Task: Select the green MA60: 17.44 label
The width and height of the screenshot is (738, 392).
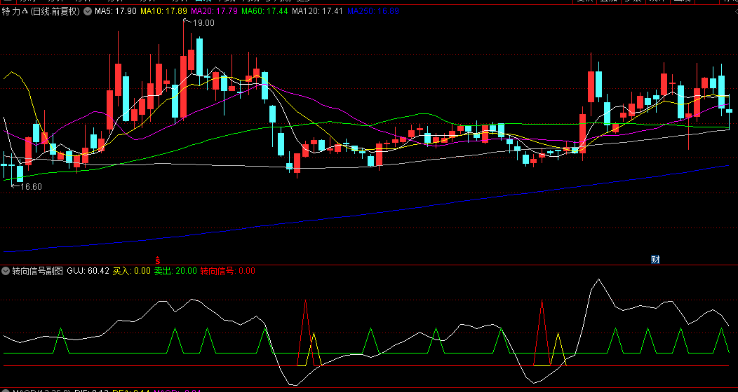Action: click(264, 11)
